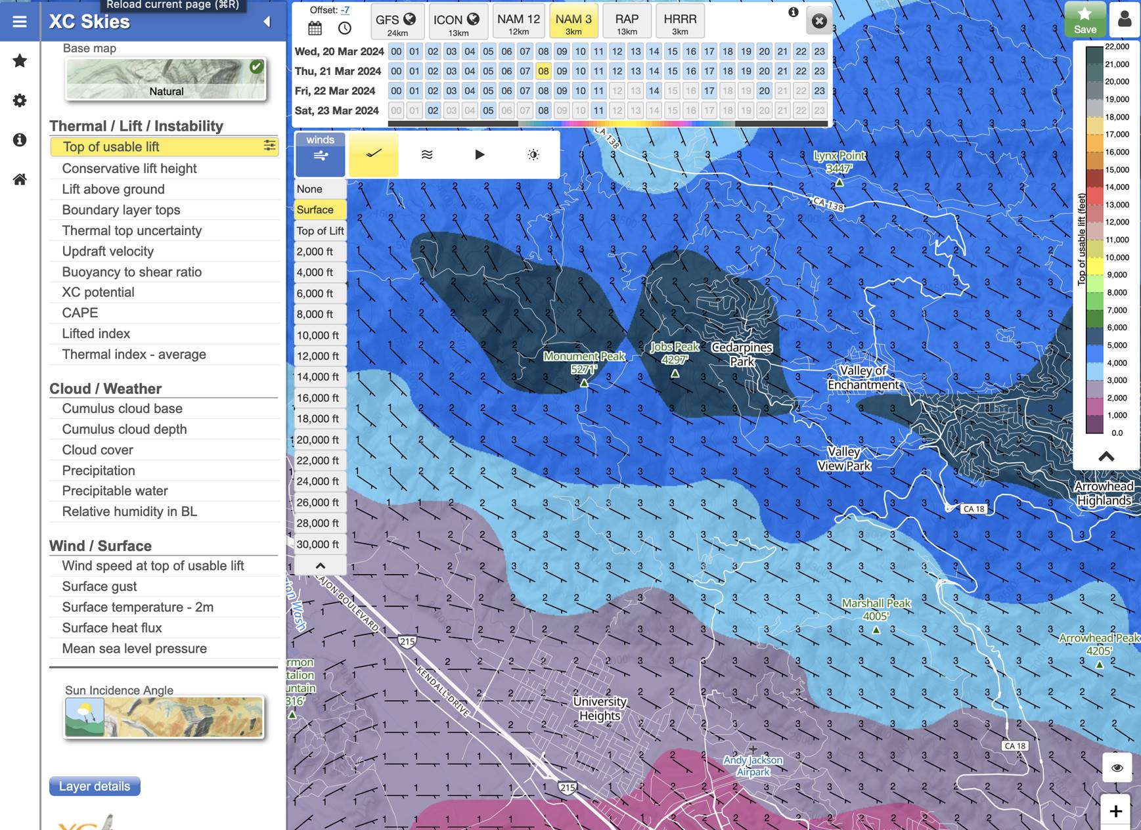Toggle map layer visibility eye icon

tap(1117, 768)
